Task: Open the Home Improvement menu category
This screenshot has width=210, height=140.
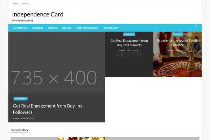Action: pyautogui.click(x=87, y=28)
